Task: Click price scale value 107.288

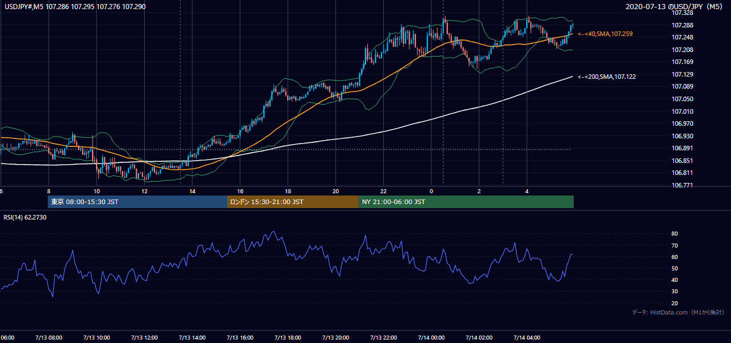Action: pyautogui.click(x=682, y=25)
